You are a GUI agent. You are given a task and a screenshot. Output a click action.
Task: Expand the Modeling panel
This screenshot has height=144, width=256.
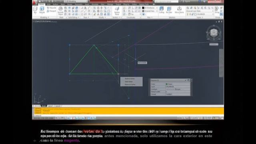[44, 17]
